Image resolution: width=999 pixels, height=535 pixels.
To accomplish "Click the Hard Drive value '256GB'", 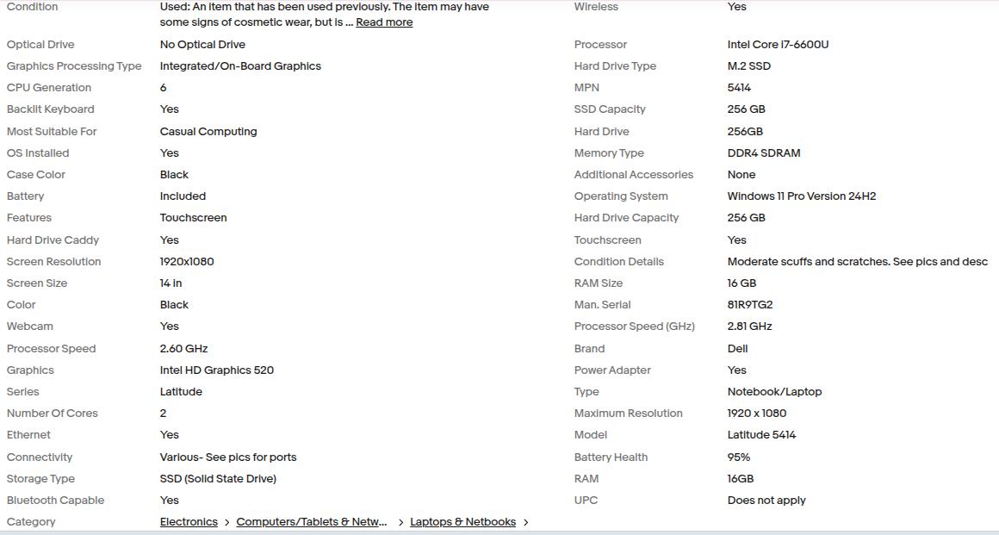I will coord(745,131).
